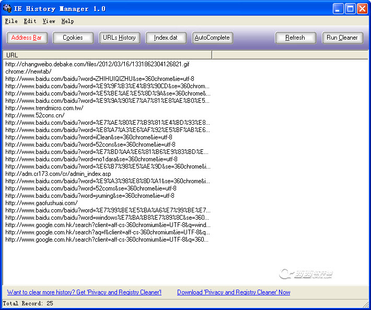Select baidu row with word=%E9%9F%B3%E4%B9%90CD
Viewport: 371px width, 310px height.
pos(107,86)
